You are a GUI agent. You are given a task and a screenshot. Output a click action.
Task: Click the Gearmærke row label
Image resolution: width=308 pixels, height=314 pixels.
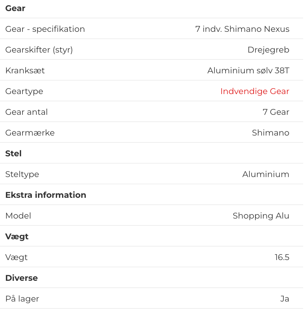pyautogui.click(x=30, y=133)
